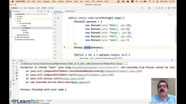Open the Main run configuration dropdown
186x104 pixels.
coord(150,8)
